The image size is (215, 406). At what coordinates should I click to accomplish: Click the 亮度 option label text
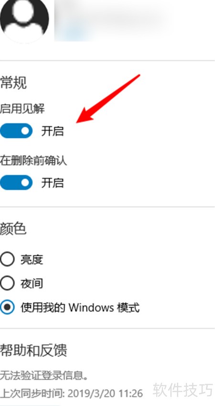pyautogui.click(x=32, y=260)
